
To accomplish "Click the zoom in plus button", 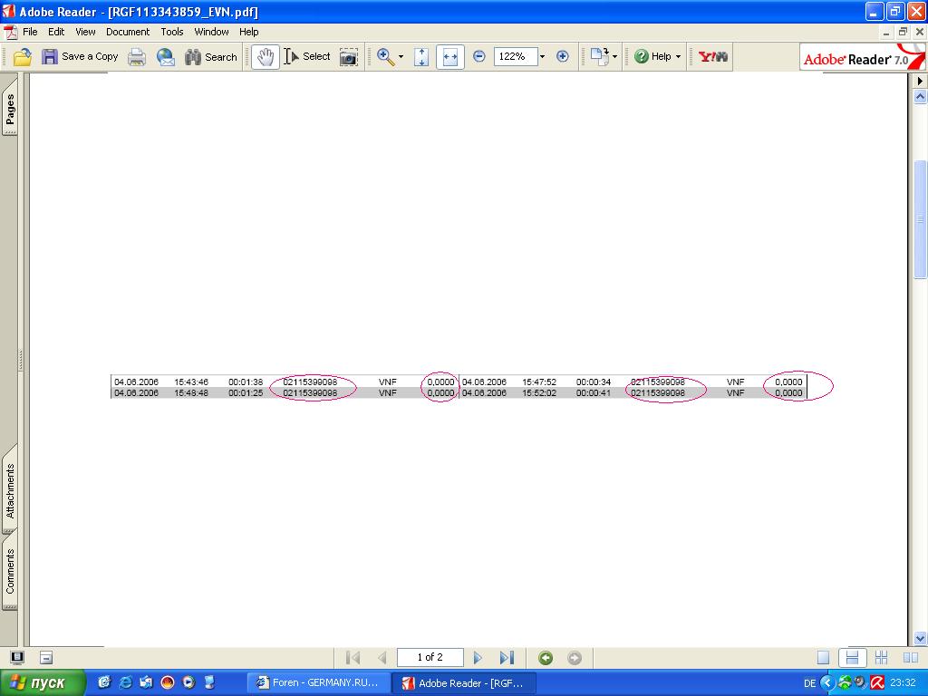I will coord(562,56).
